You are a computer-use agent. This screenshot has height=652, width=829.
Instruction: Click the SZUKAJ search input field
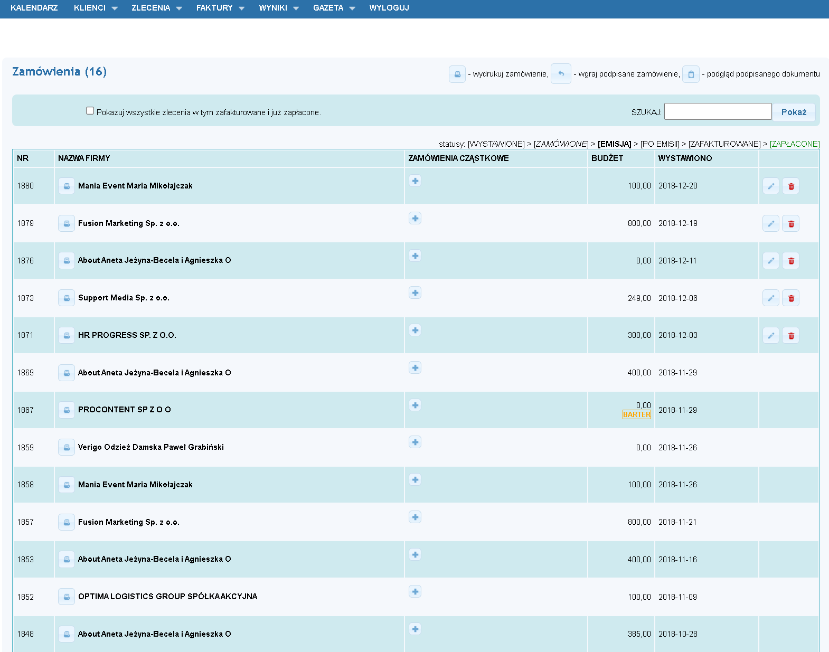tap(718, 111)
